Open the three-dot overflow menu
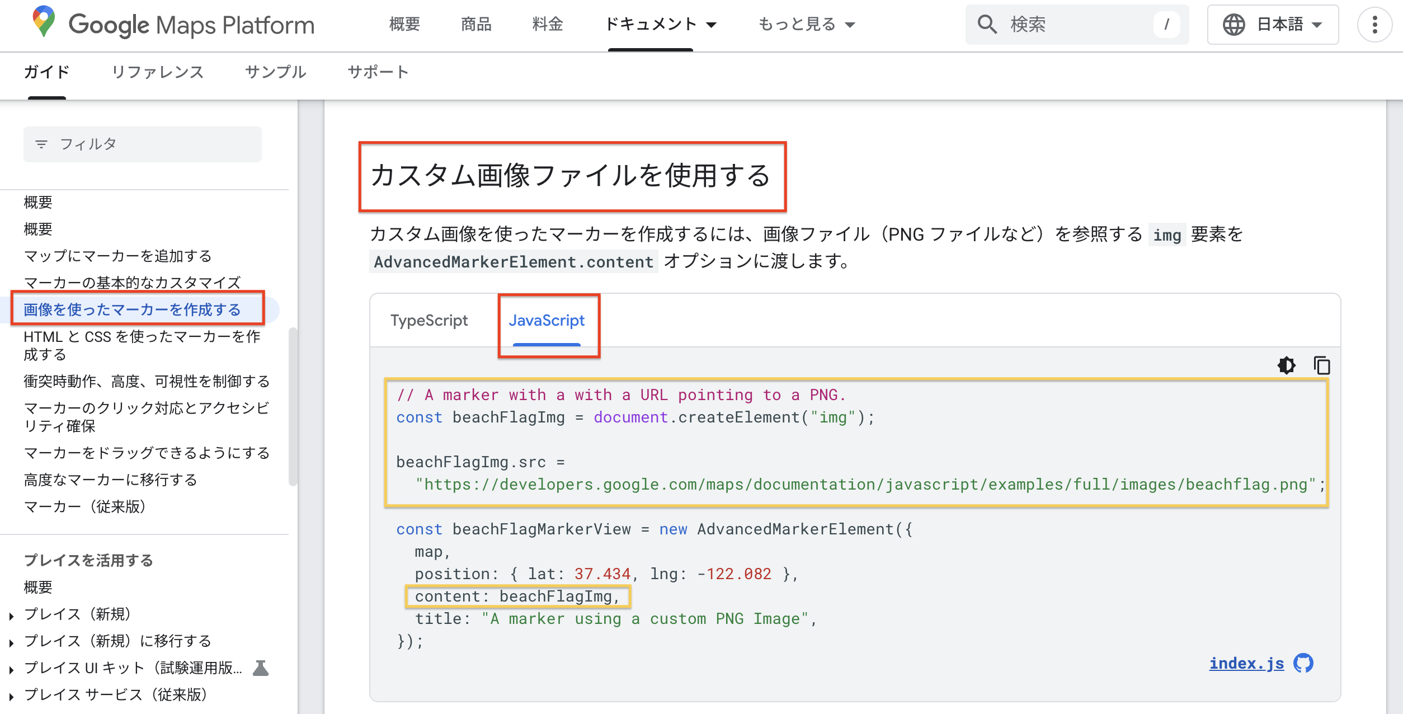This screenshot has width=1403, height=714. point(1374,25)
